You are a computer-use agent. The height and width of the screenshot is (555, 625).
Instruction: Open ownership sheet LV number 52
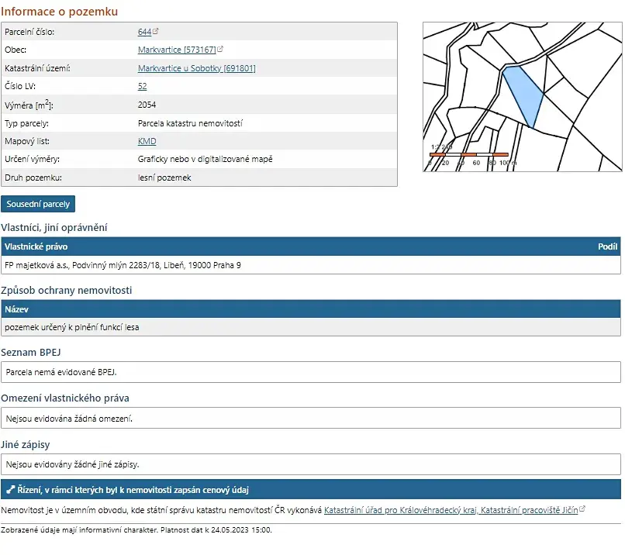(x=142, y=86)
